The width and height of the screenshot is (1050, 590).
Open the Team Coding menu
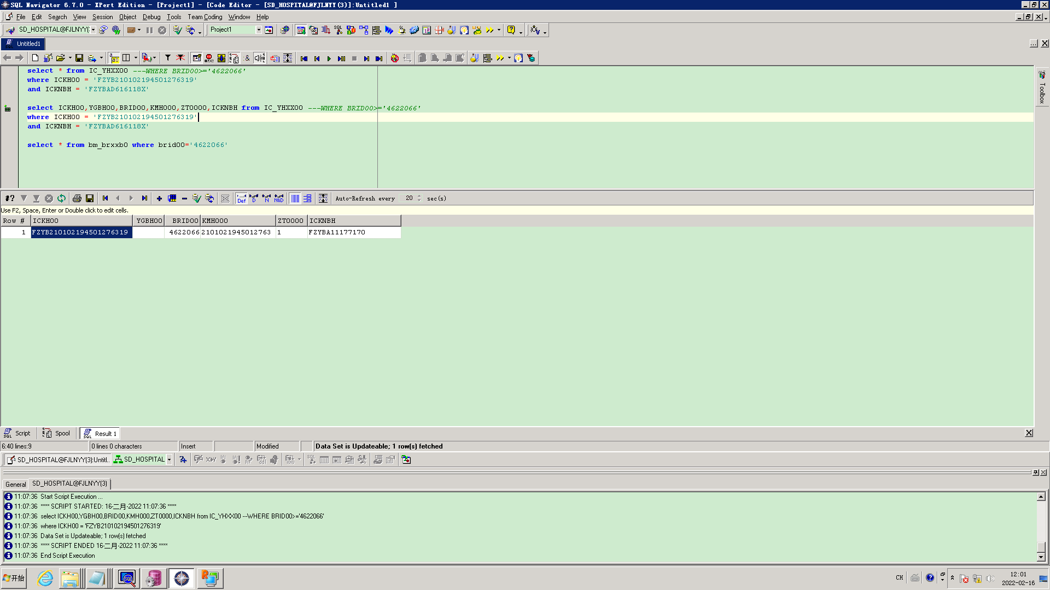pyautogui.click(x=205, y=17)
